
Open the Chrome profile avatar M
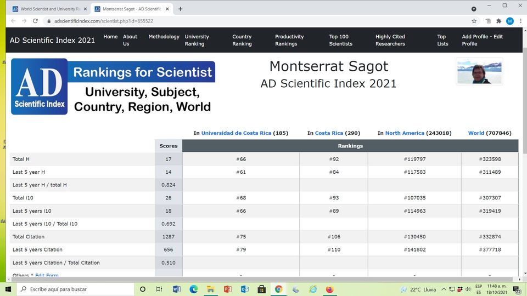[510, 21]
